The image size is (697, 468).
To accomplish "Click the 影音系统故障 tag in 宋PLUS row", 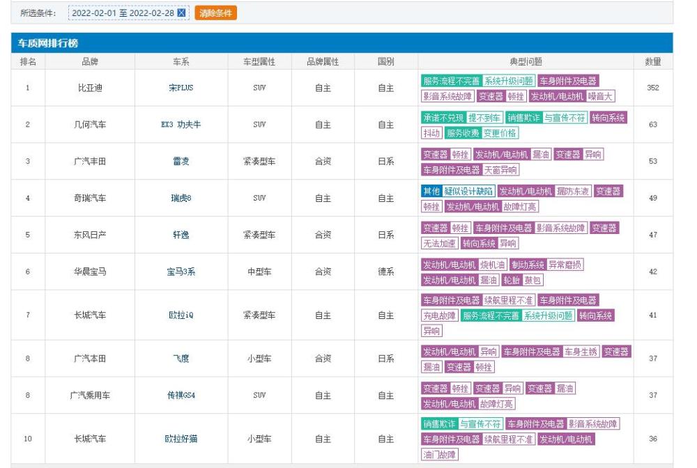I will click(447, 96).
